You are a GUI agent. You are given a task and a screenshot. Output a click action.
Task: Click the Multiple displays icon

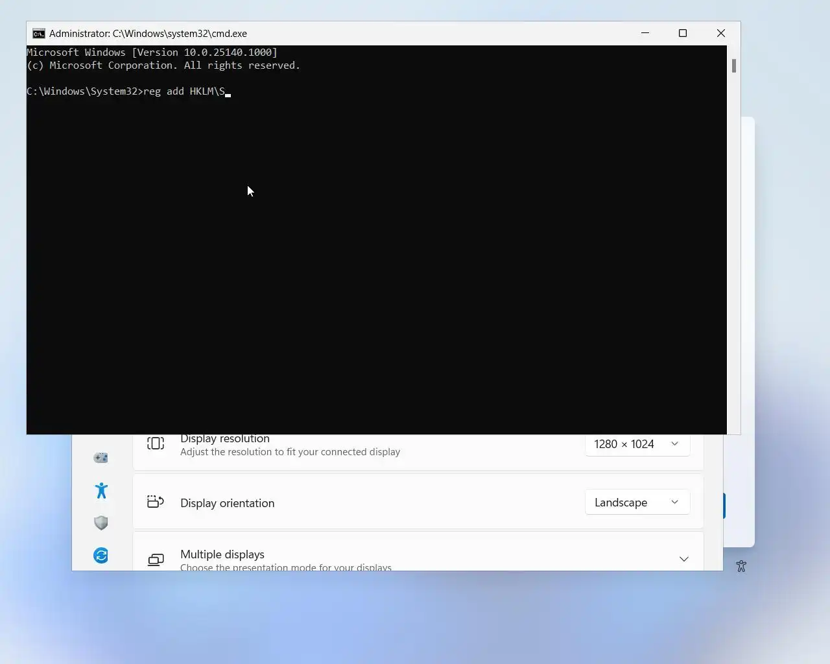pyautogui.click(x=156, y=559)
